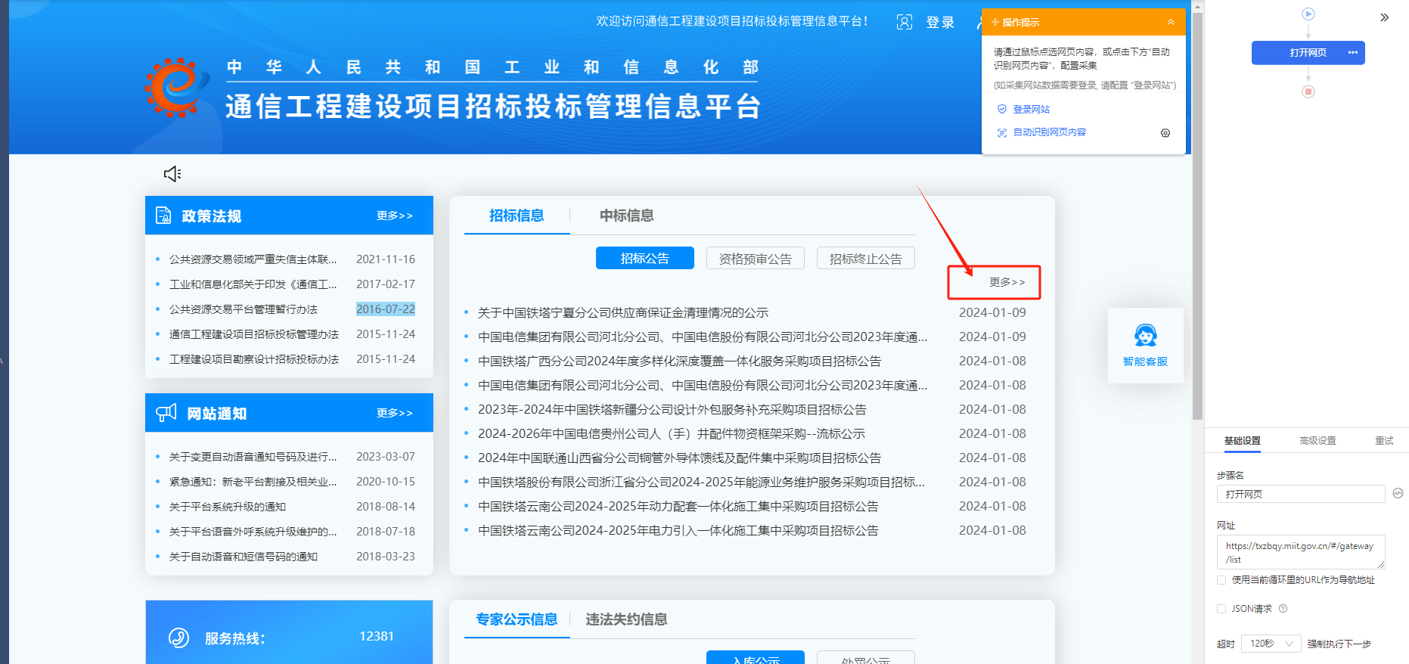The height and width of the screenshot is (664, 1409).
Task: Click the plus icon beside 操作提示
Action: [x=995, y=22]
